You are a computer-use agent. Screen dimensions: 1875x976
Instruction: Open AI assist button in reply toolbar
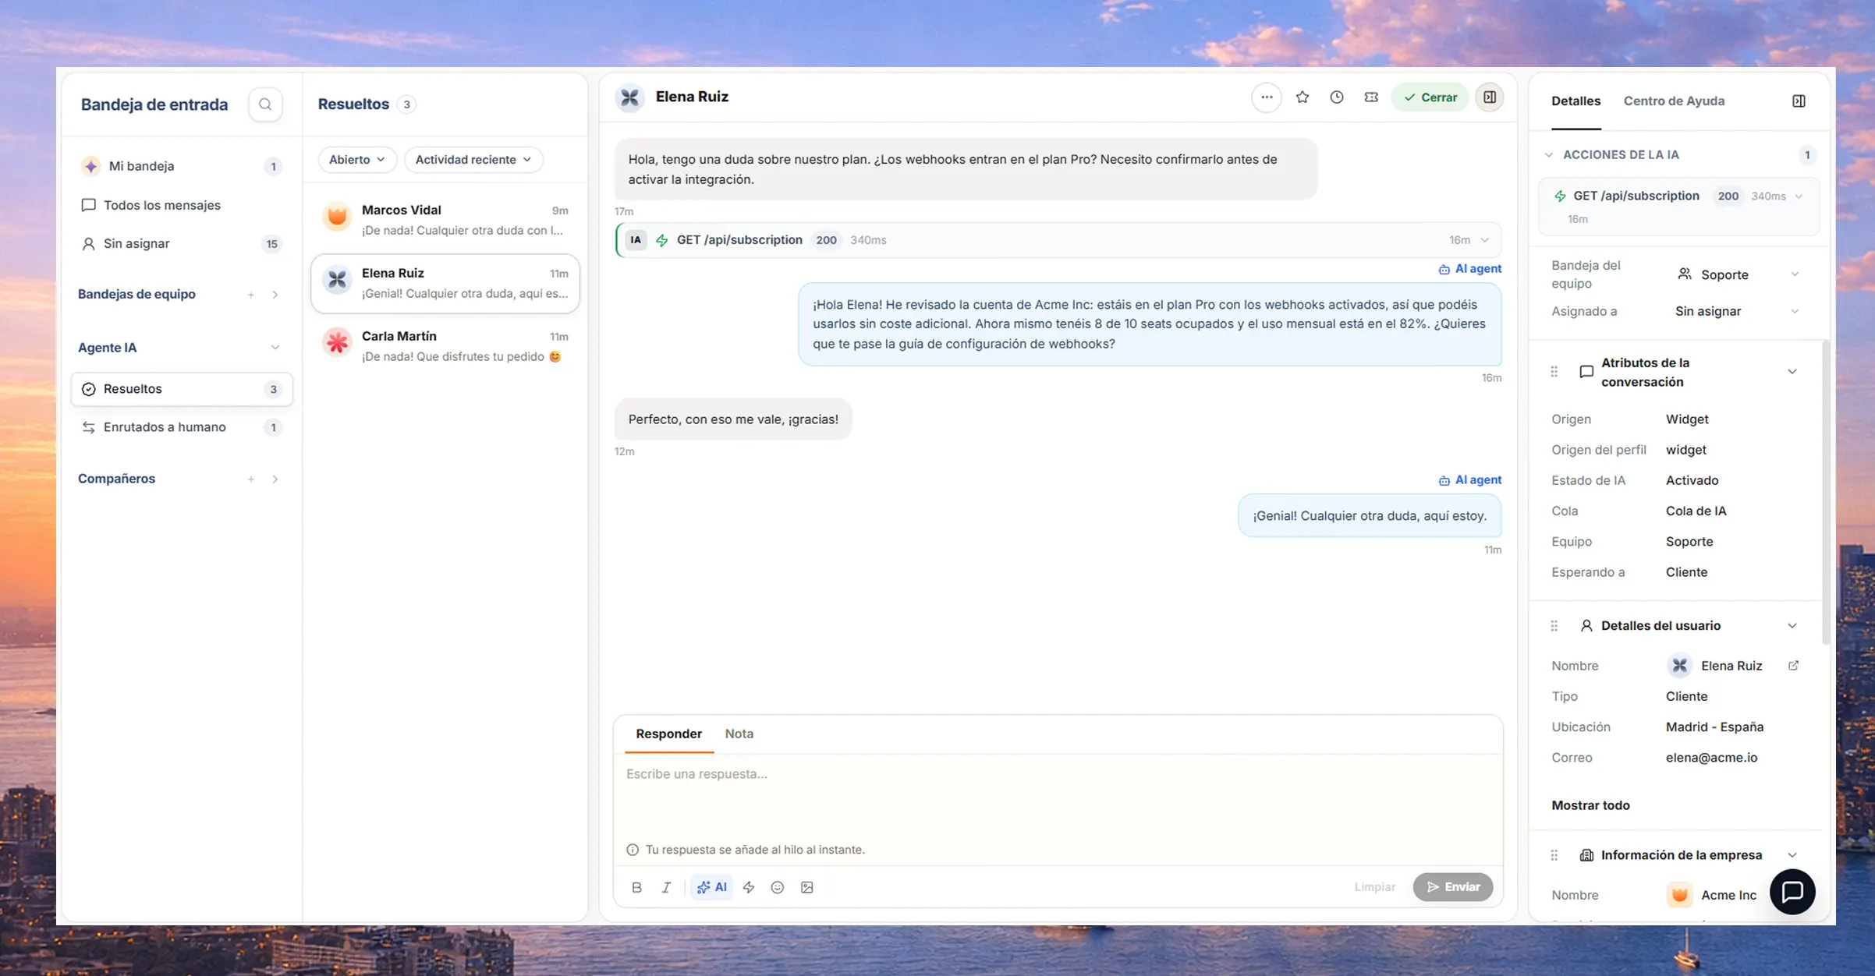click(711, 887)
